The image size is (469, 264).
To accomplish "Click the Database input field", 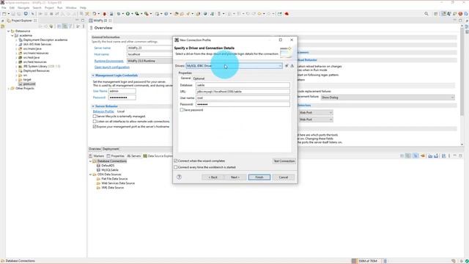I will [x=243, y=85].
